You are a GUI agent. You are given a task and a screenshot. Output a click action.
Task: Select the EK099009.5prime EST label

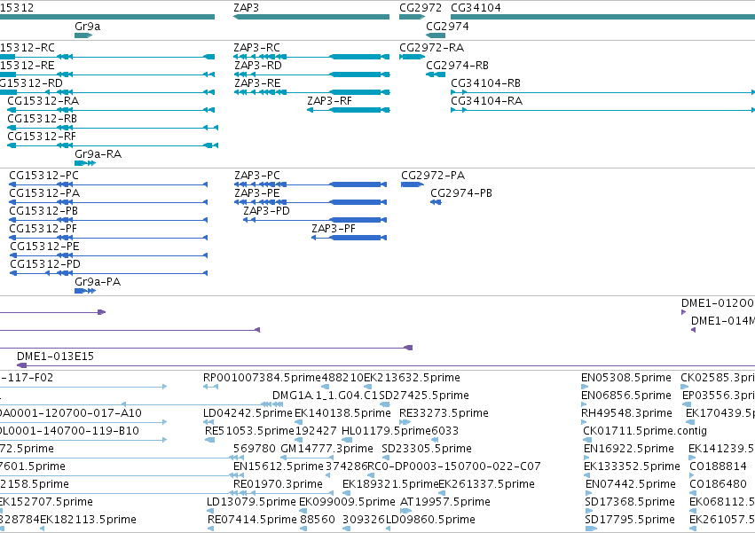tap(347, 503)
